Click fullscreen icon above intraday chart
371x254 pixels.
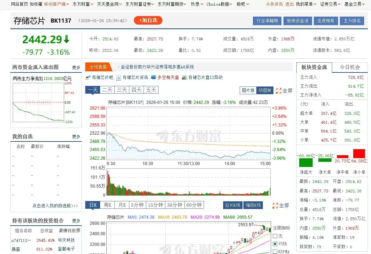pyautogui.click(x=279, y=91)
